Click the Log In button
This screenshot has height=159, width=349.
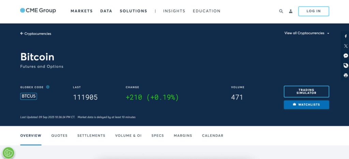pyautogui.click(x=314, y=11)
